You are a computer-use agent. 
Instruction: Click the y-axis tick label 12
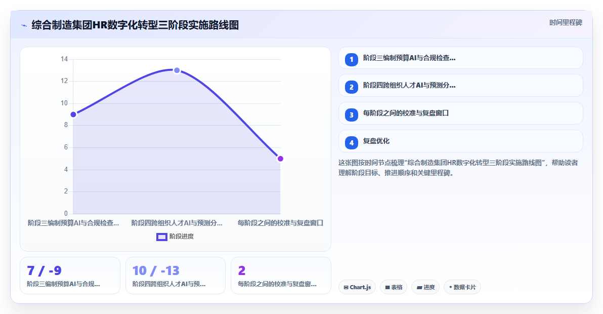click(x=64, y=81)
